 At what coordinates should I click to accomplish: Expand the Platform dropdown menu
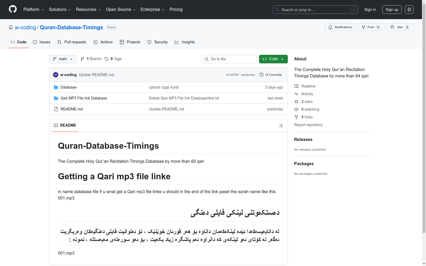point(34,10)
